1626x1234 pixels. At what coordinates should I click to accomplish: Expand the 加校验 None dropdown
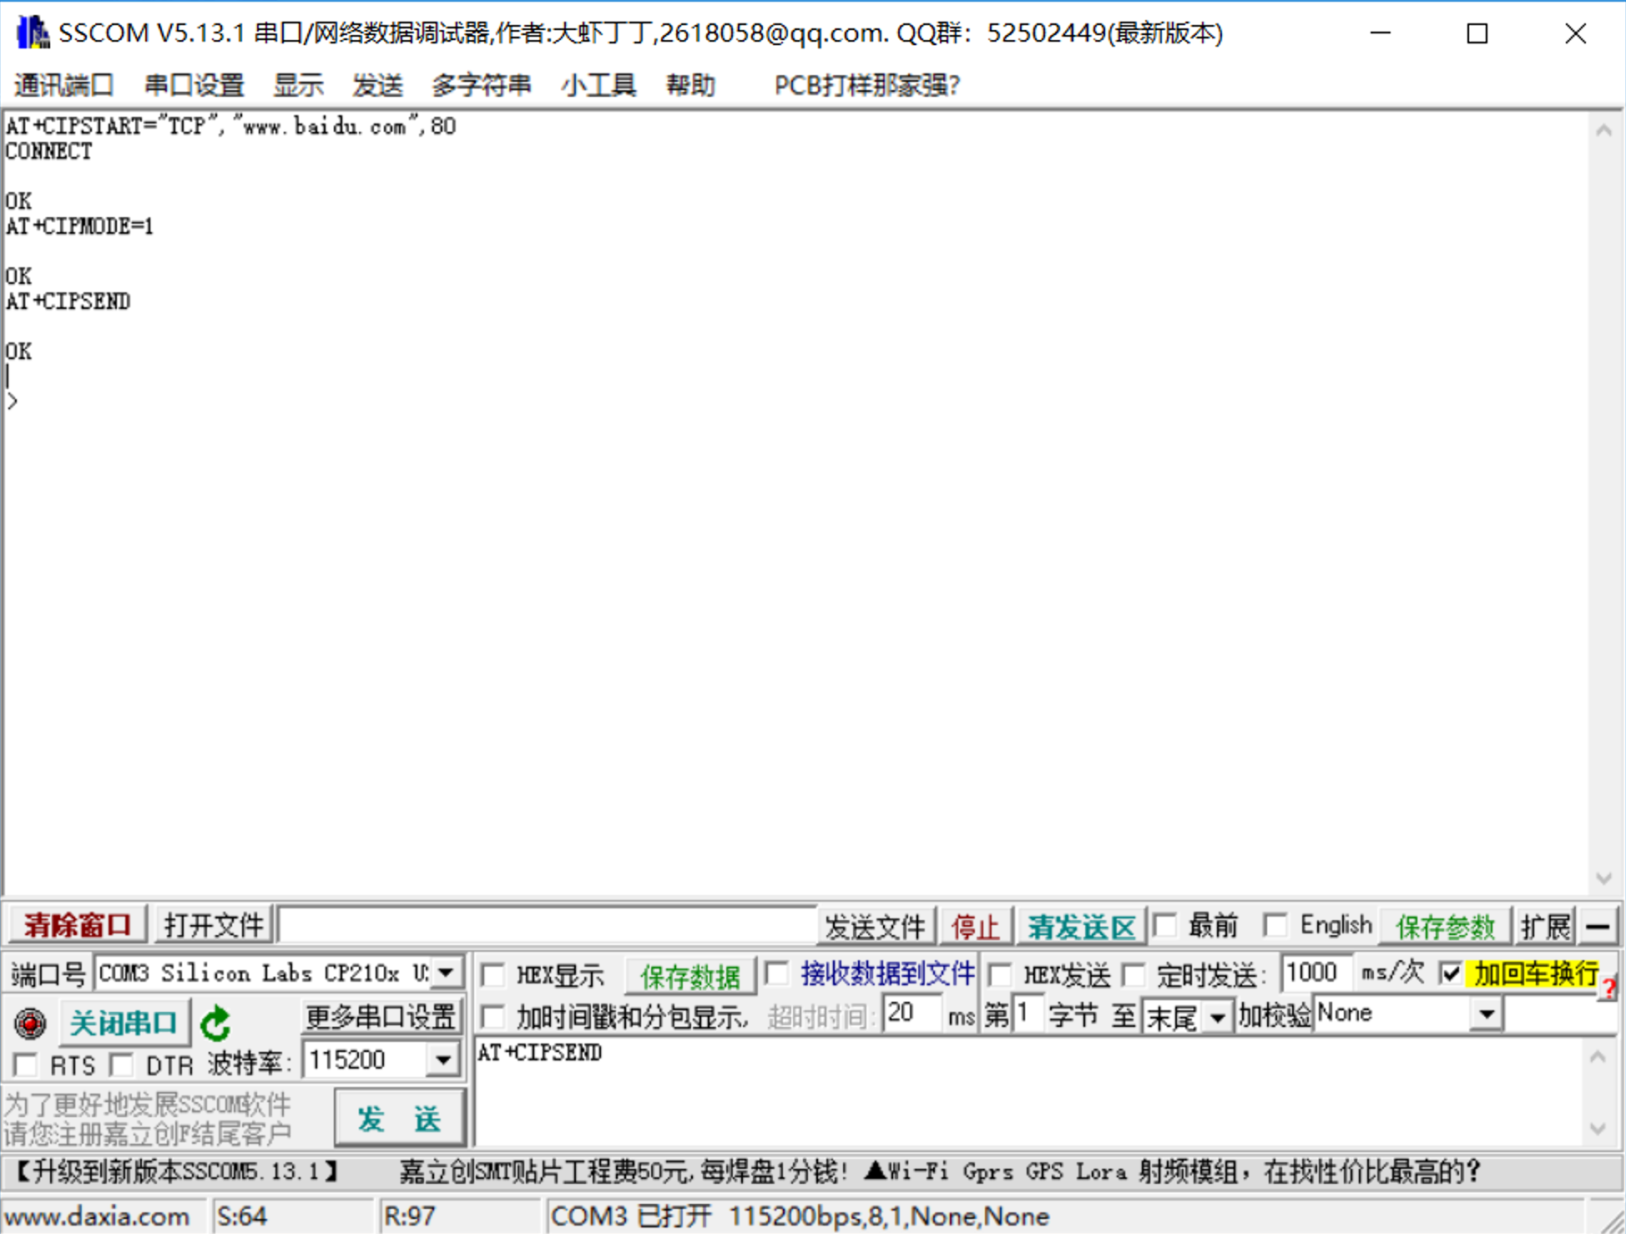pyautogui.click(x=1486, y=1014)
